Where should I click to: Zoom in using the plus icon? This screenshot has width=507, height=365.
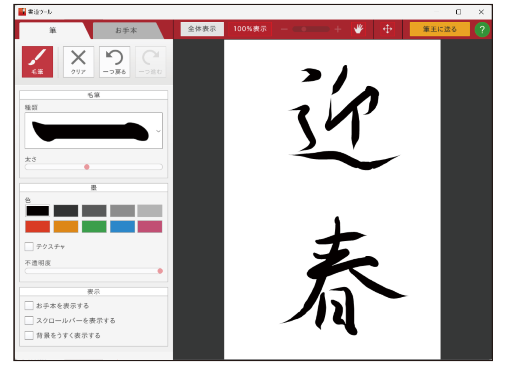click(337, 29)
